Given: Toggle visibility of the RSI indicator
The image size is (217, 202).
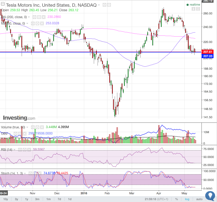Looking at the screenshot, I should pos(20,150).
